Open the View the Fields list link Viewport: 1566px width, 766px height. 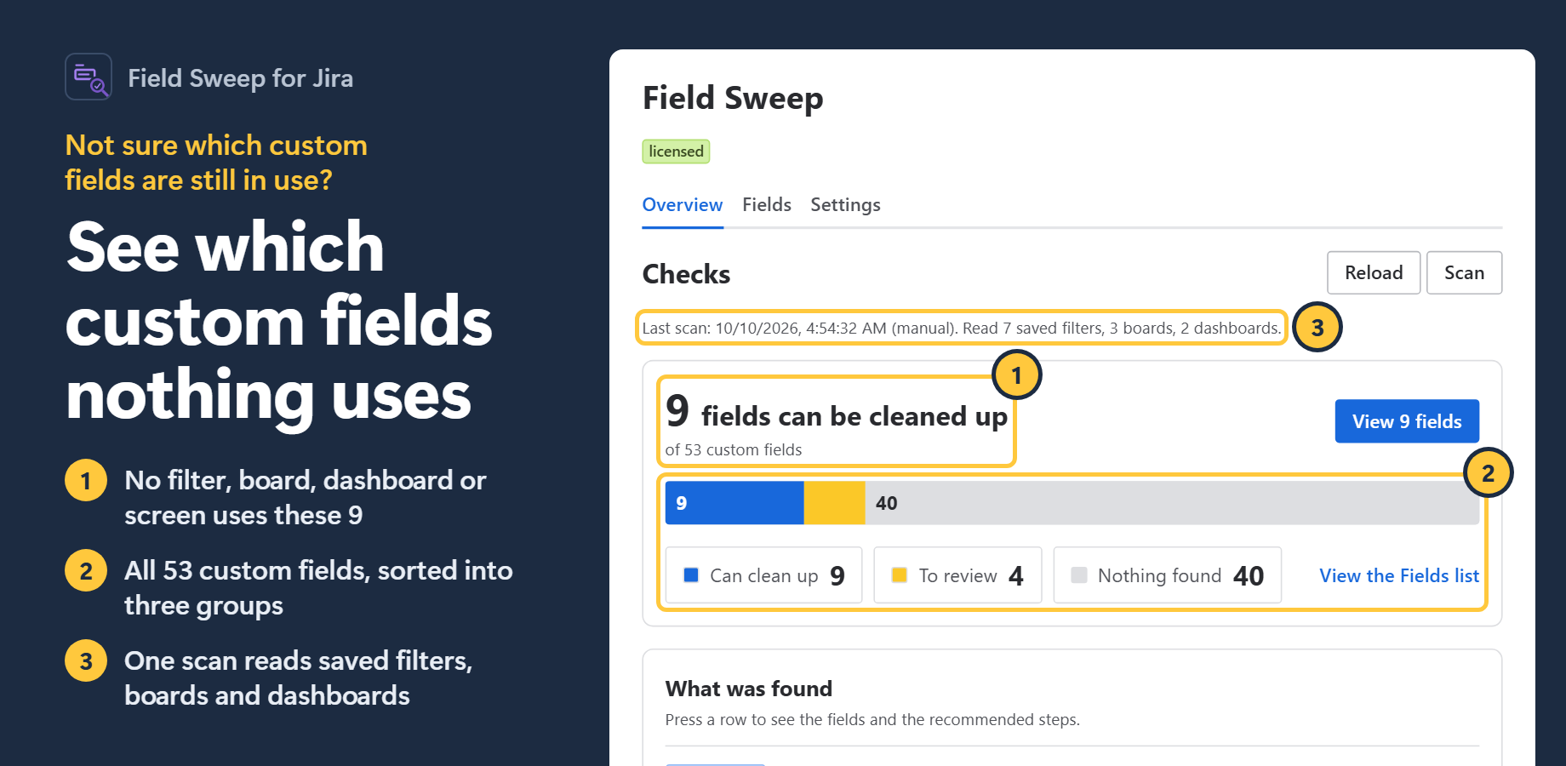pos(1399,576)
